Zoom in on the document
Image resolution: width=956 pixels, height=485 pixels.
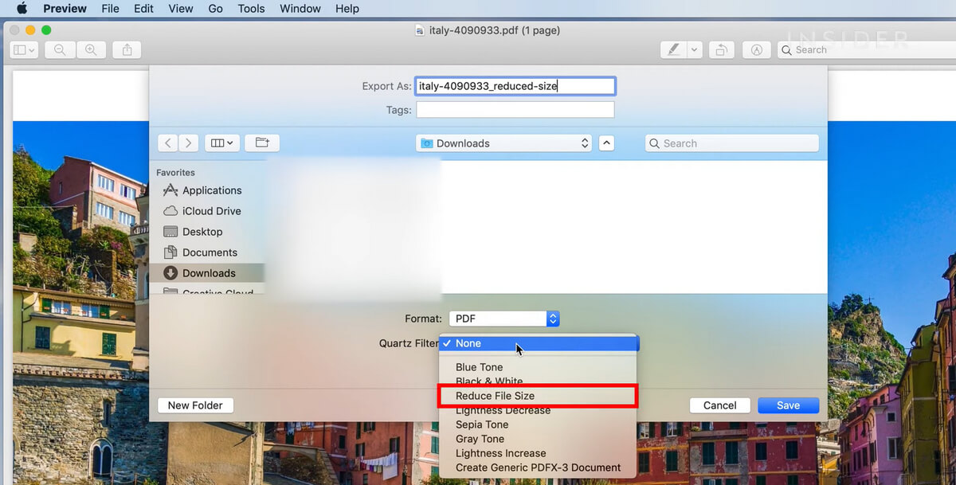pos(91,49)
